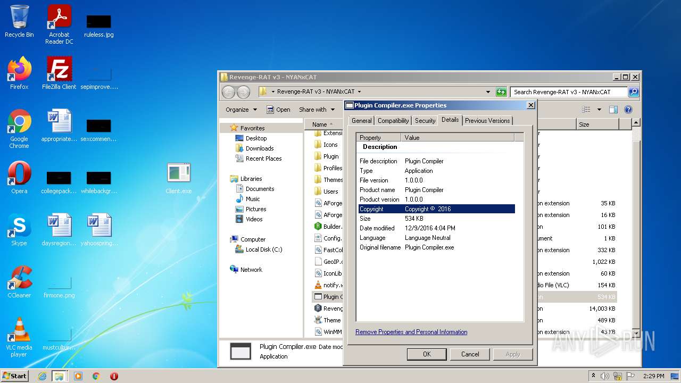Viewport: 681px width, 383px height.
Task: Click the views icon in Explorer toolbar
Action: pos(586,110)
